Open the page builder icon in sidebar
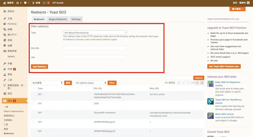Viewport: 253px width, 137px height. click(x=5, y=85)
